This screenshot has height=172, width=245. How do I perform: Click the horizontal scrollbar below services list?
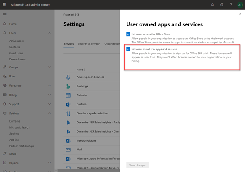89,170
